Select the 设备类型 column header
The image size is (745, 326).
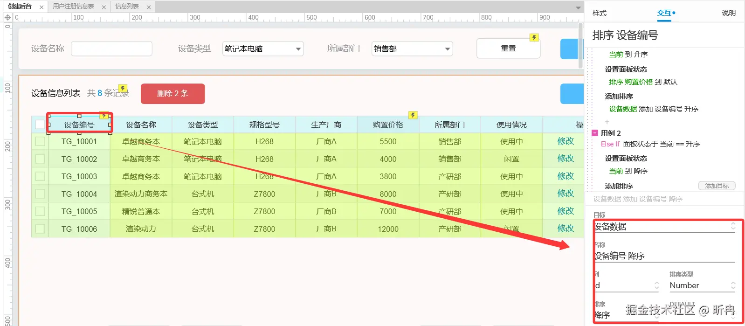pyautogui.click(x=203, y=125)
